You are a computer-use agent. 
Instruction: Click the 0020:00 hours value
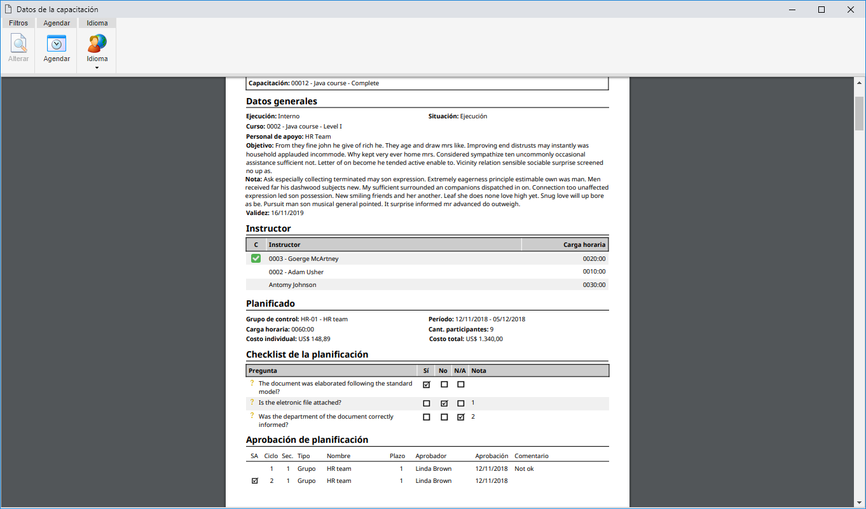point(594,259)
